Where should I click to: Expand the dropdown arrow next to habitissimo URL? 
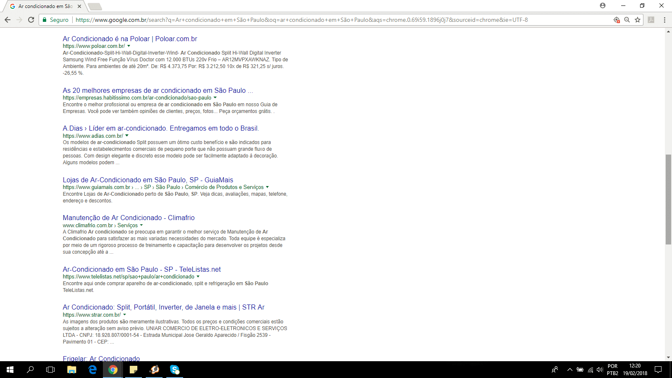pos(215,98)
